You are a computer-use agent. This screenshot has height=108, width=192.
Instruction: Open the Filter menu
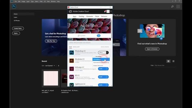point(41,1)
